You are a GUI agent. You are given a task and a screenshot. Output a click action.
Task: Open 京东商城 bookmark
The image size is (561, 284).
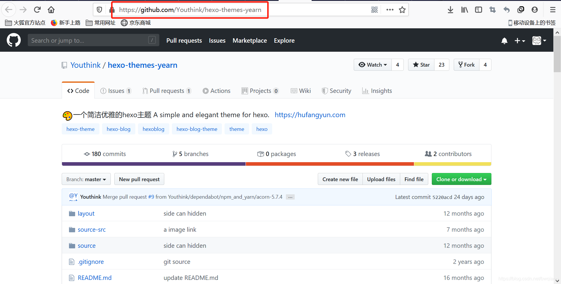(x=136, y=23)
